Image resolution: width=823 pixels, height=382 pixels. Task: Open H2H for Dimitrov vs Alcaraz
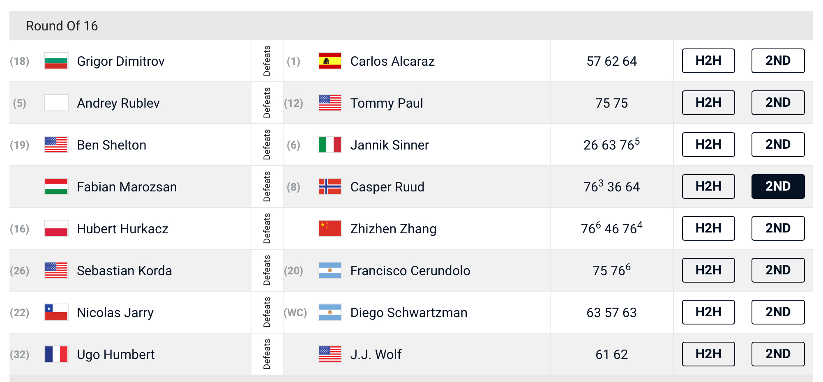[x=708, y=61]
